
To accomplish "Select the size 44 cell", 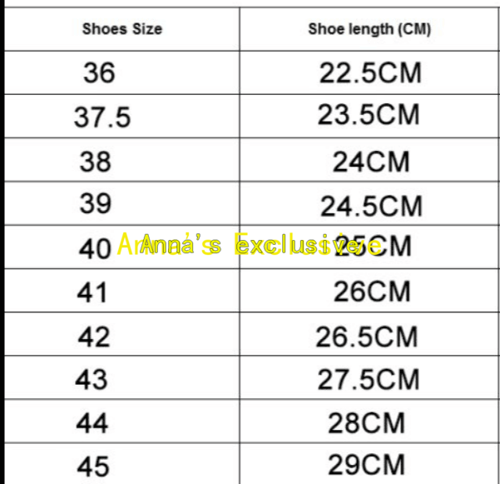I will pyautogui.click(x=92, y=423).
